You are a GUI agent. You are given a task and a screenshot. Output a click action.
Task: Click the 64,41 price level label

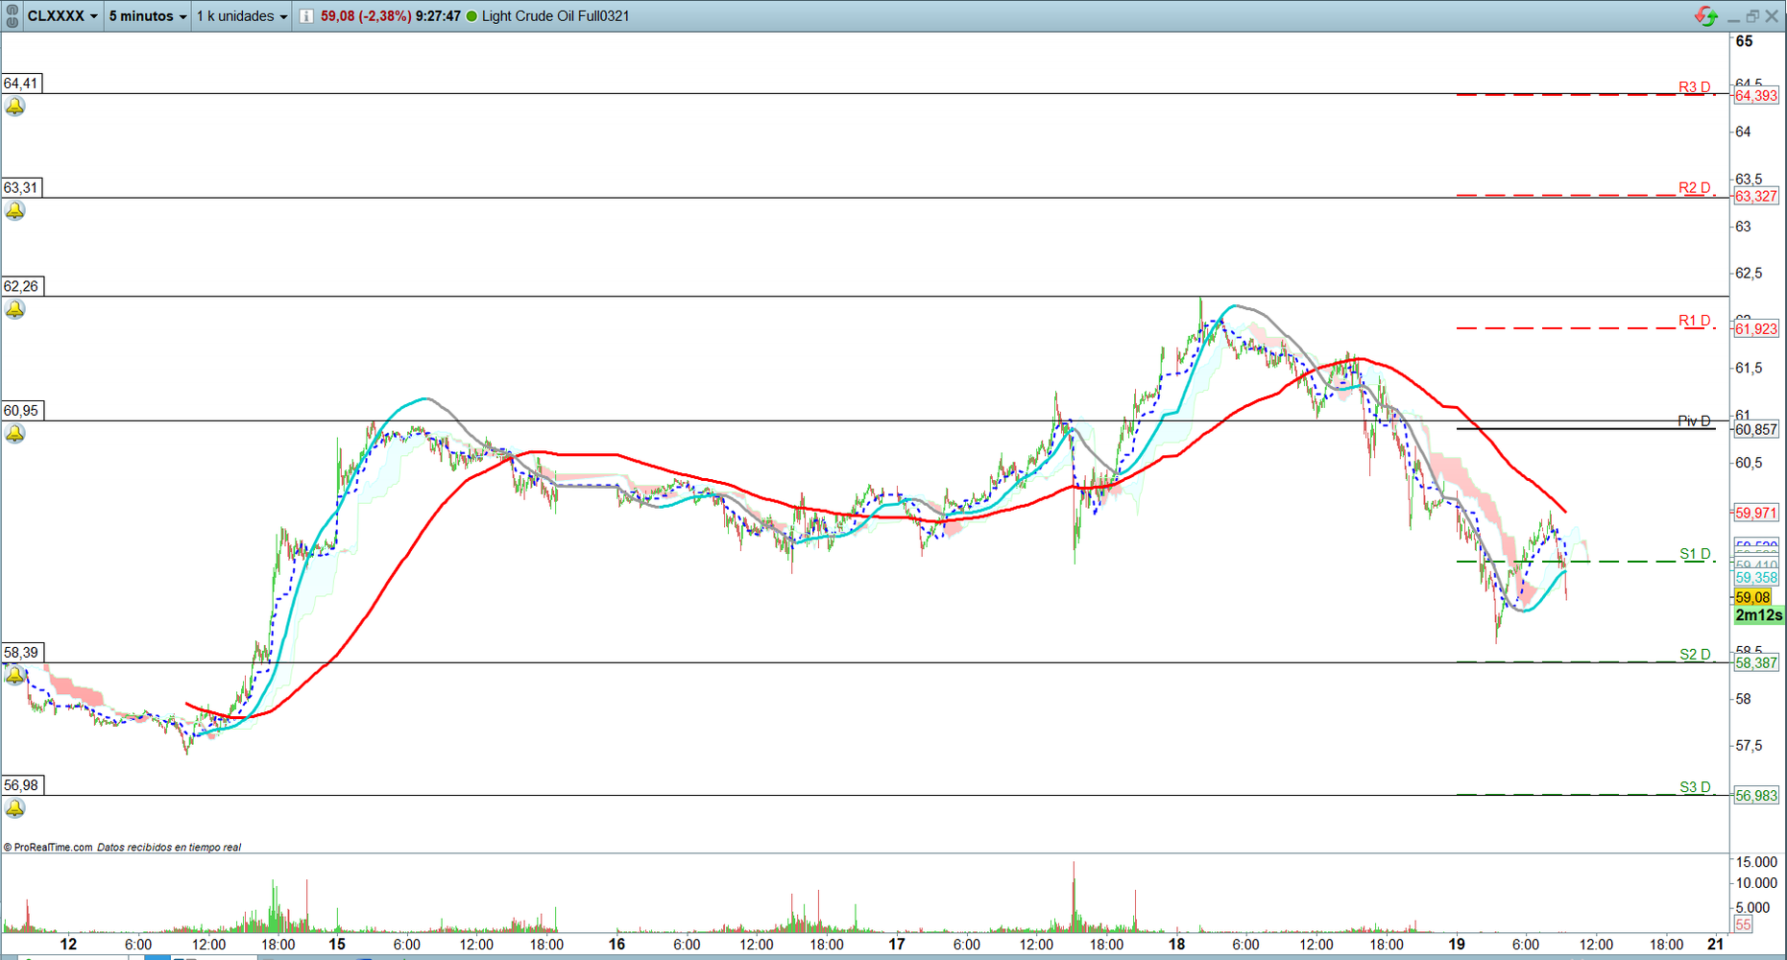(x=21, y=84)
